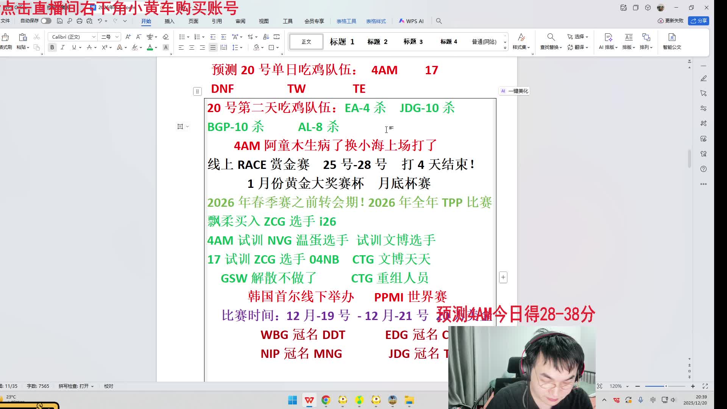Click the bulleted list icon
Image resolution: width=727 pixels, height=409 pixels.
182,37
